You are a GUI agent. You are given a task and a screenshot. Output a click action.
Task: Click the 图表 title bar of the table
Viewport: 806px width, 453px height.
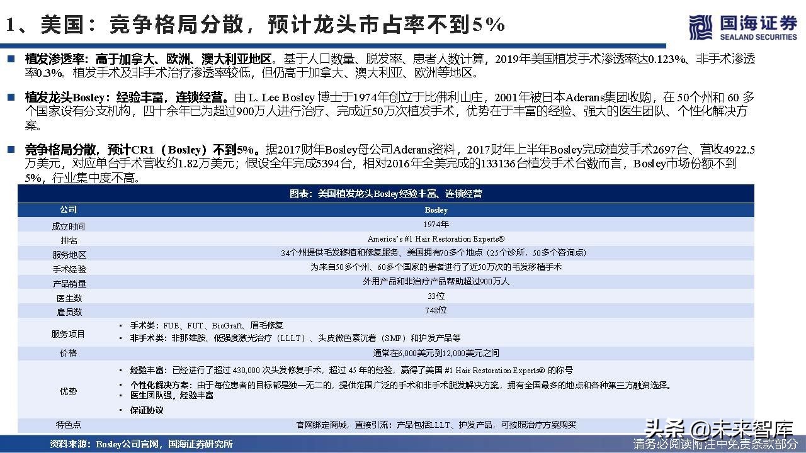click(387, 194)
